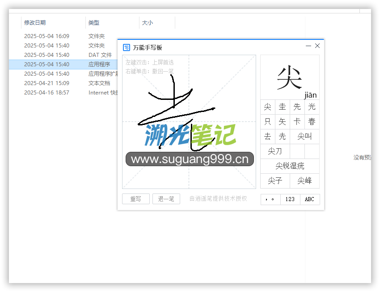The width and height of the screenshot is (380, 292).
Task: Close the 万能手写板 handwriting window
Action: pyautogui.click(x=317, y=46)
